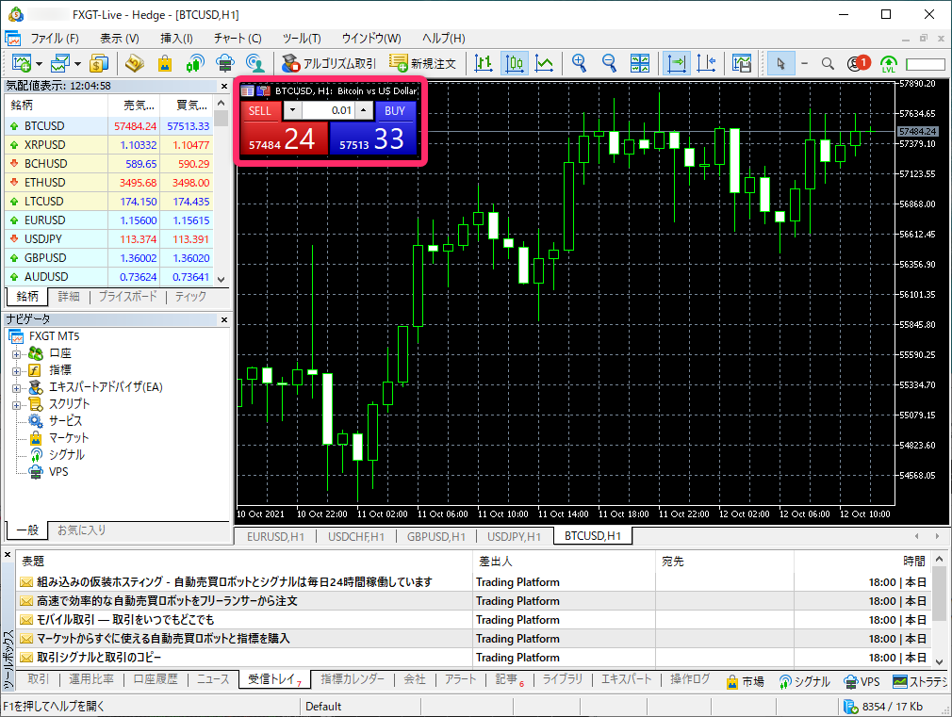This screenshot has height=717, width=952.
Task: Open the ツール (T) menu
Action: (301, 39)
